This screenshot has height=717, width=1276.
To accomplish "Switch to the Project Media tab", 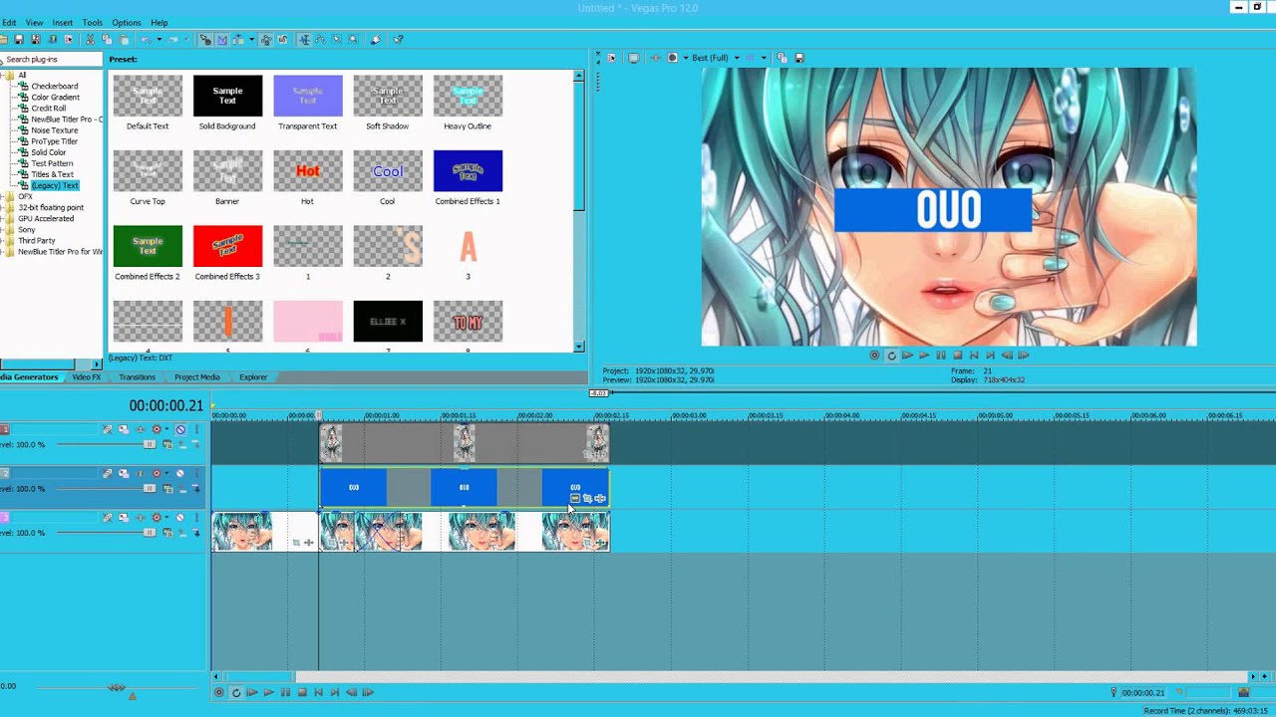I will 197,377.
